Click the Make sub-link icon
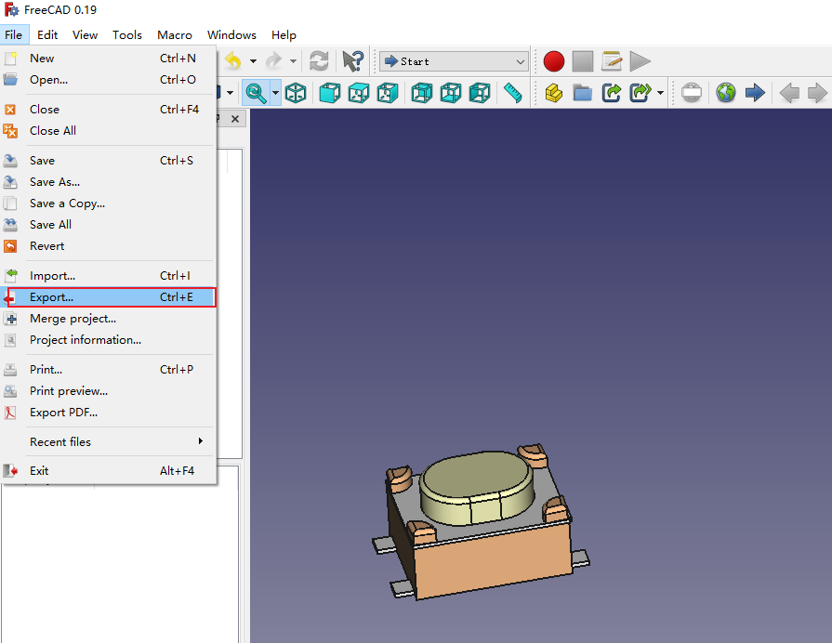 point(640,93)
